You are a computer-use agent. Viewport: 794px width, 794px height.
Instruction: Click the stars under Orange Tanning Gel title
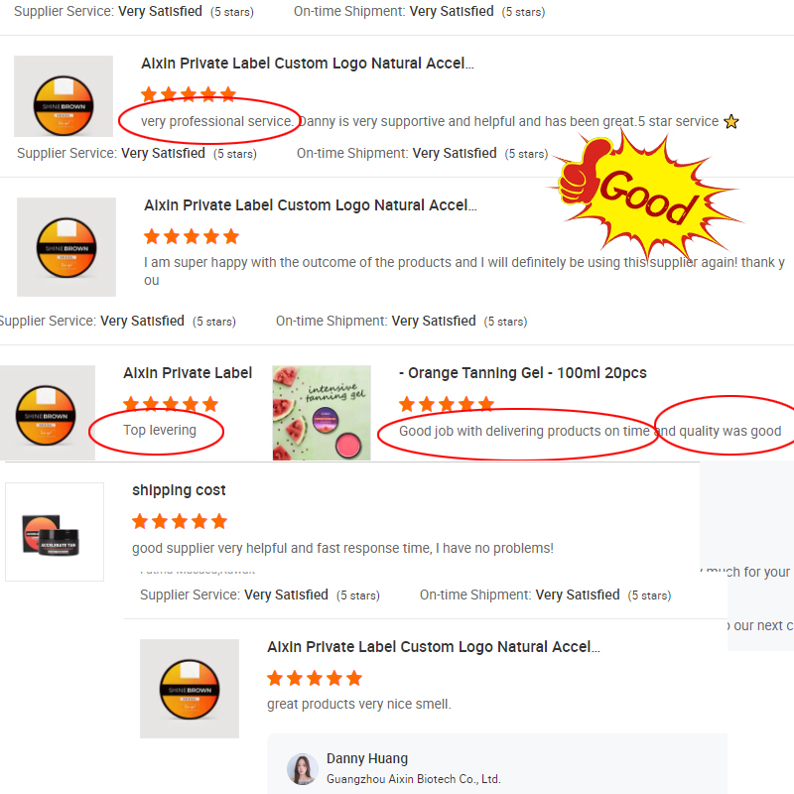[x=446, y=404]
